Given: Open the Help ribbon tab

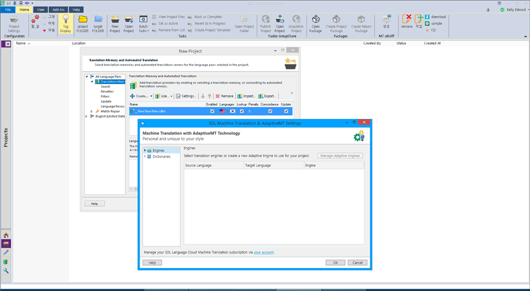Looking at the screenshot, I should 77,10.
